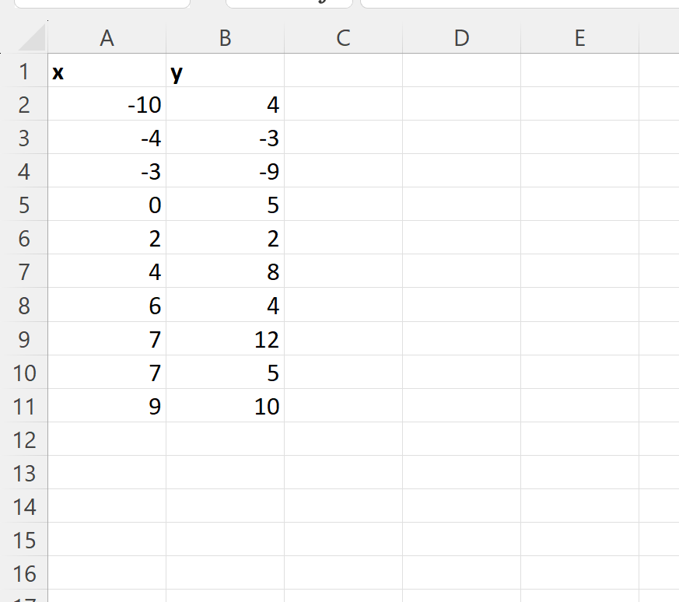This screenshot has width=679, height=602.
Task: Select the cell containing 9 in column A
Action: (x=107, y=406)
